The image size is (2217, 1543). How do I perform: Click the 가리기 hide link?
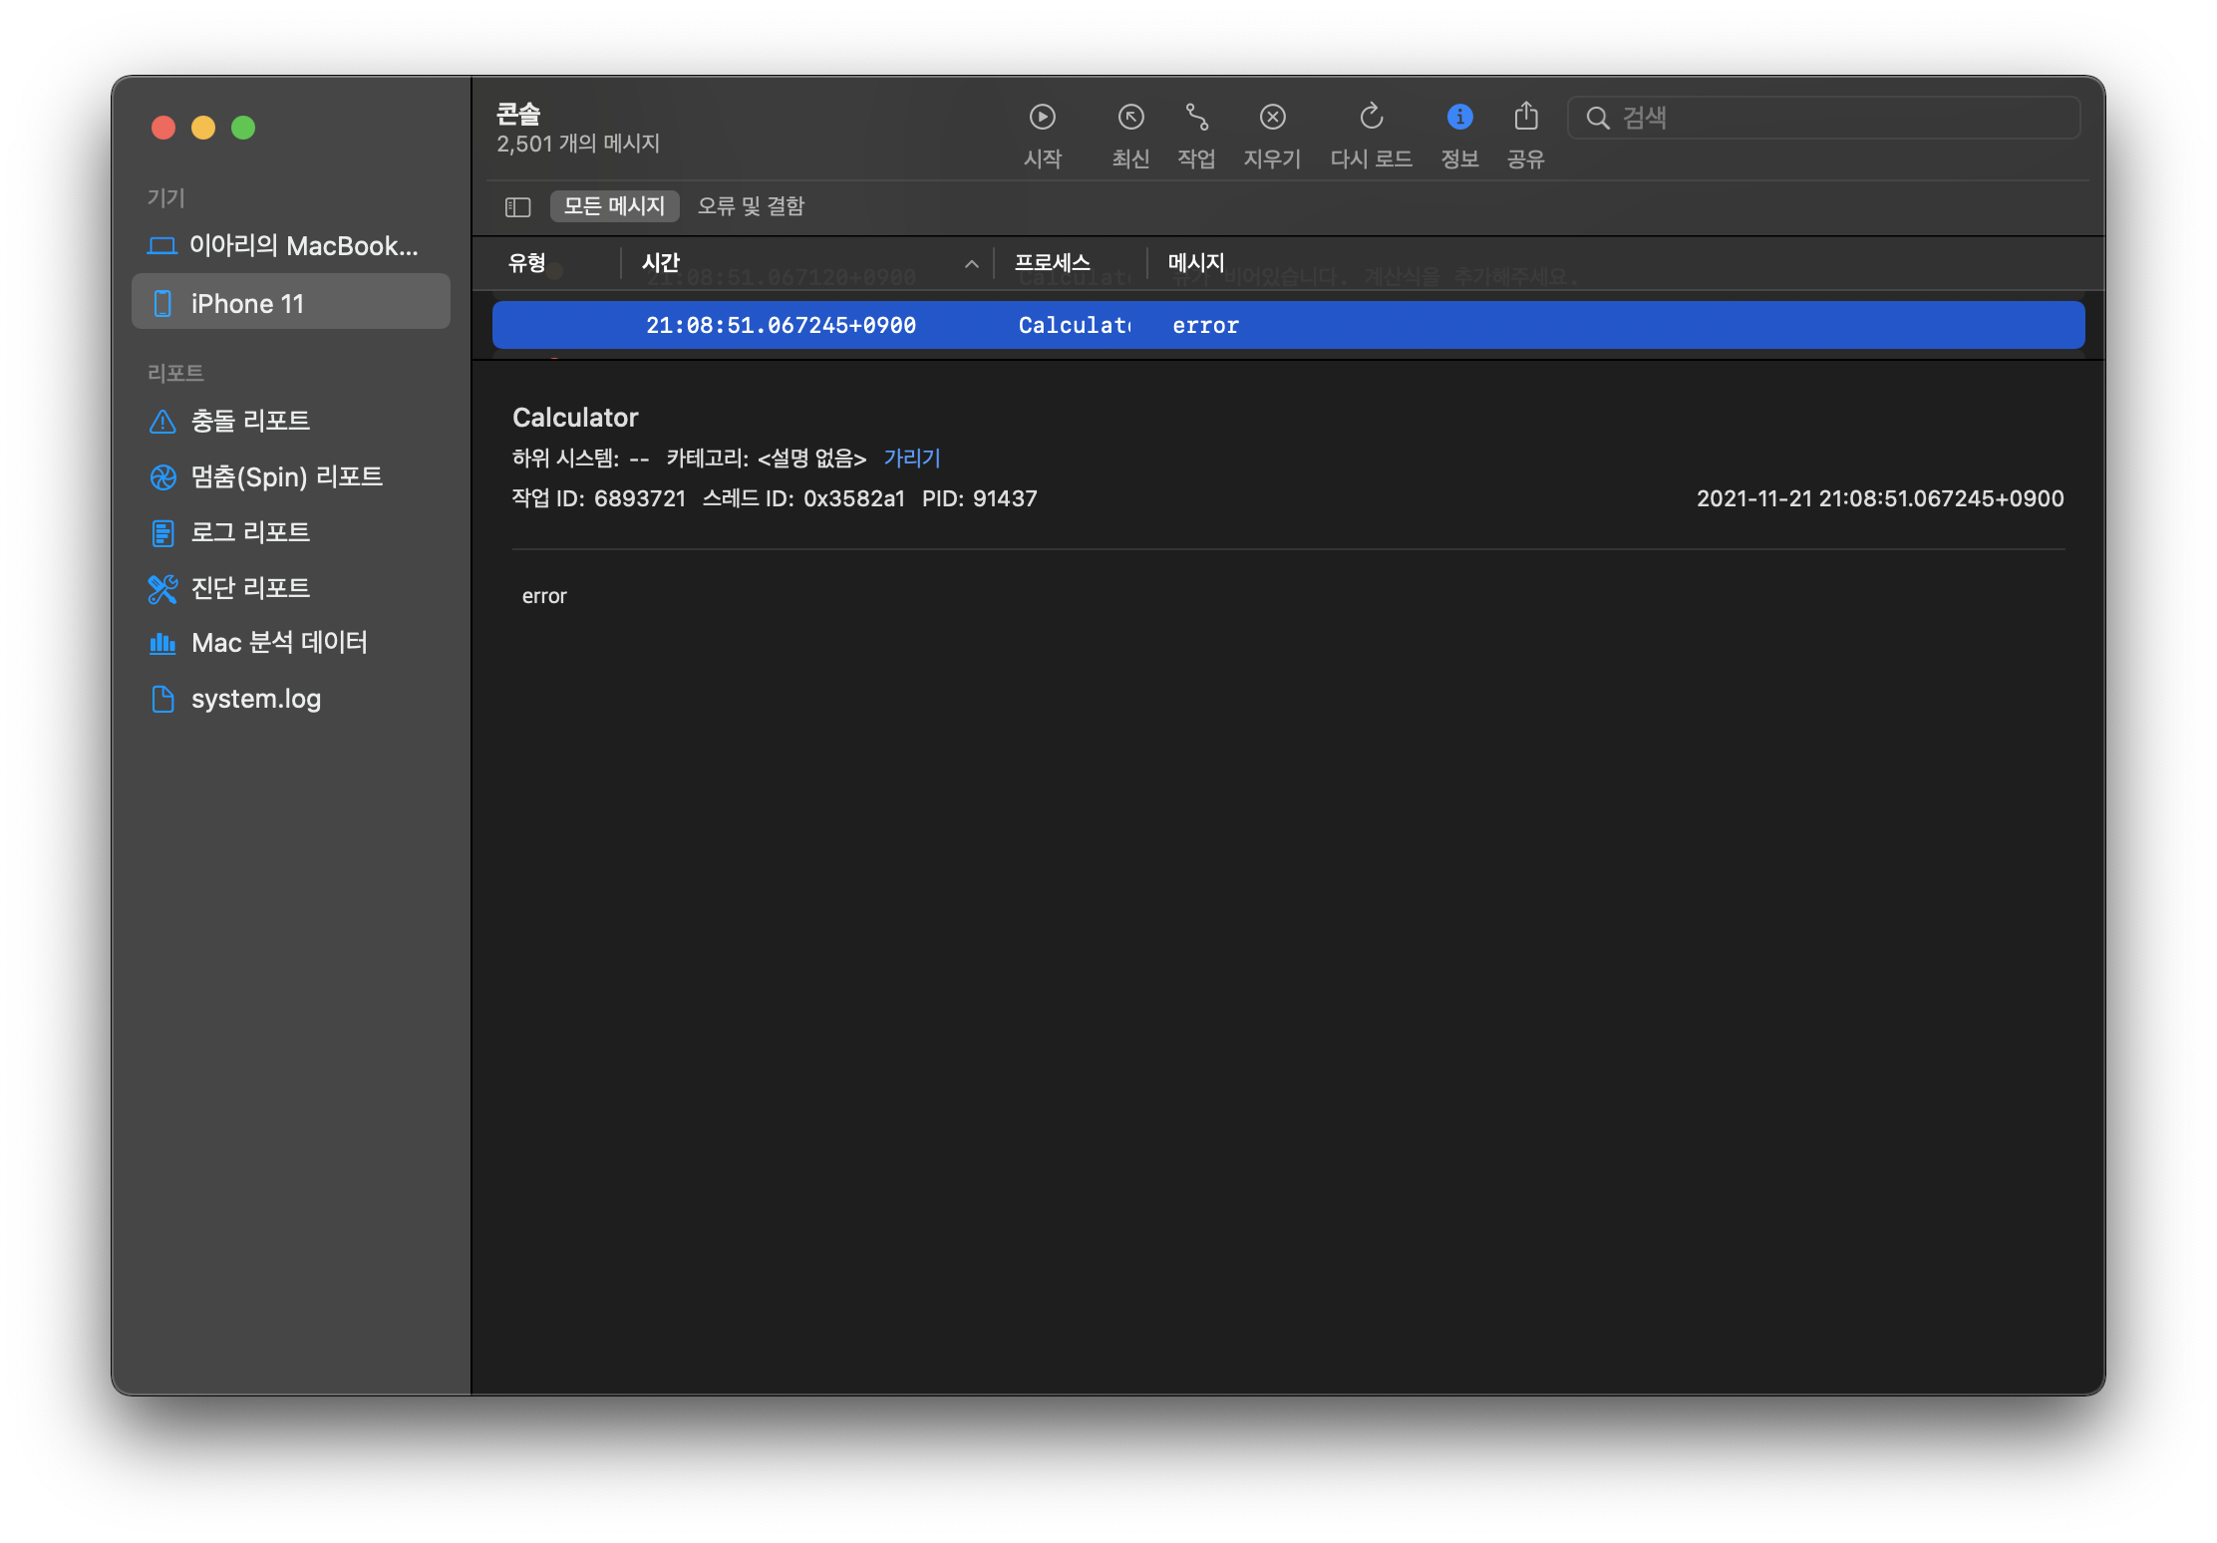coord(911,458)
